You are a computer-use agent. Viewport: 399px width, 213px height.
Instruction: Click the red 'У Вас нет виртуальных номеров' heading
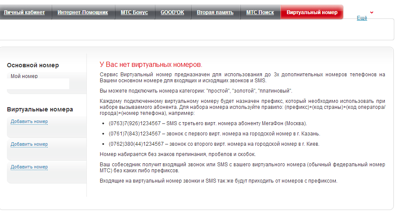click(150, 65)
